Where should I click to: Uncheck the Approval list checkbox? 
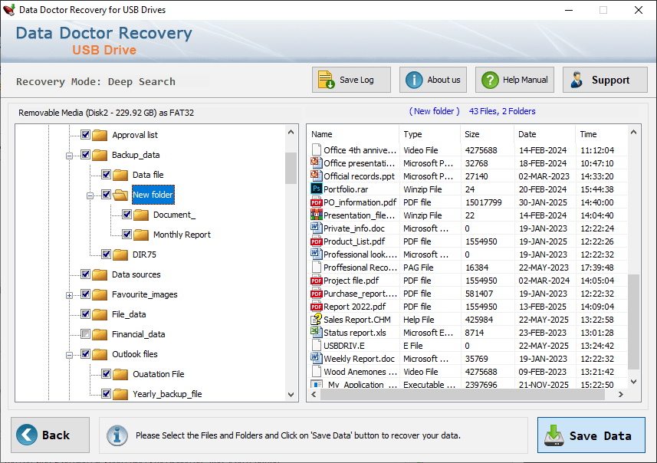85,134
